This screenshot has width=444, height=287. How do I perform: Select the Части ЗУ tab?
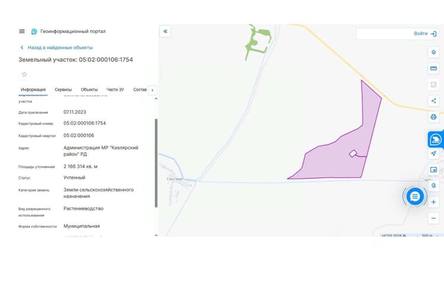point(115,89)
